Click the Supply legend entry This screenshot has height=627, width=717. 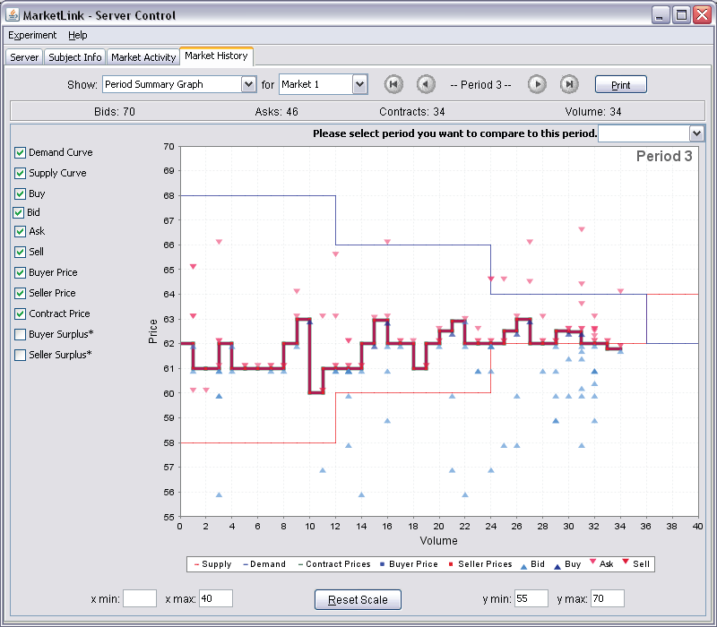(x=212, y=564)
